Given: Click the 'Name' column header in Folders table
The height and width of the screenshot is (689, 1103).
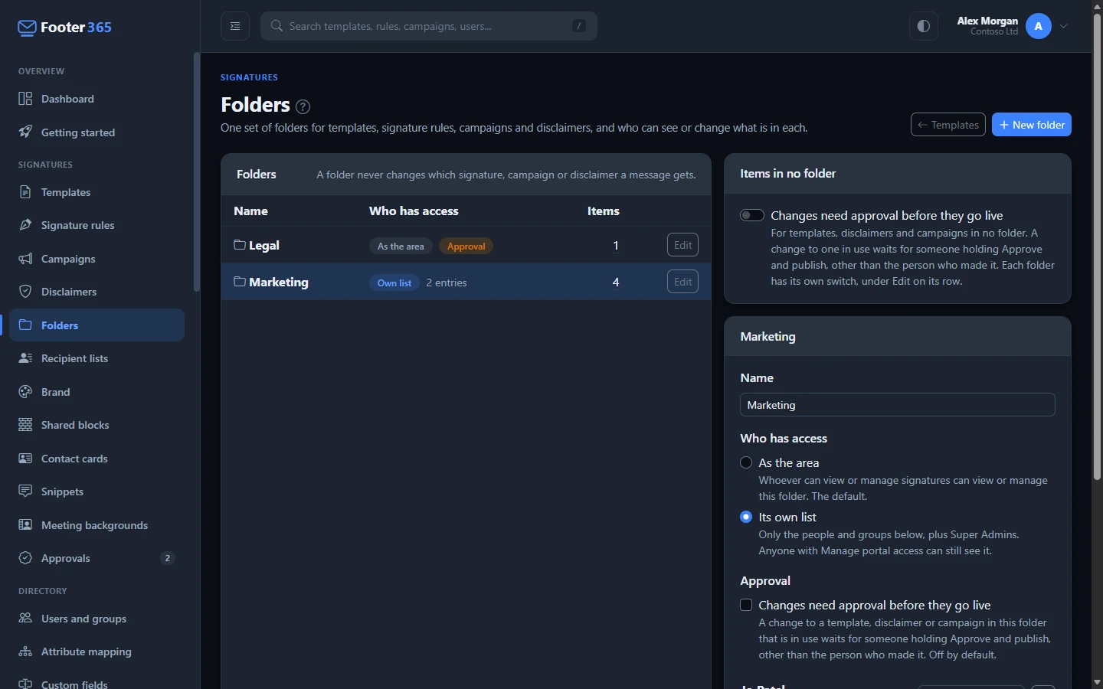Looking at the screenshot, I should (x=251, y=211).
